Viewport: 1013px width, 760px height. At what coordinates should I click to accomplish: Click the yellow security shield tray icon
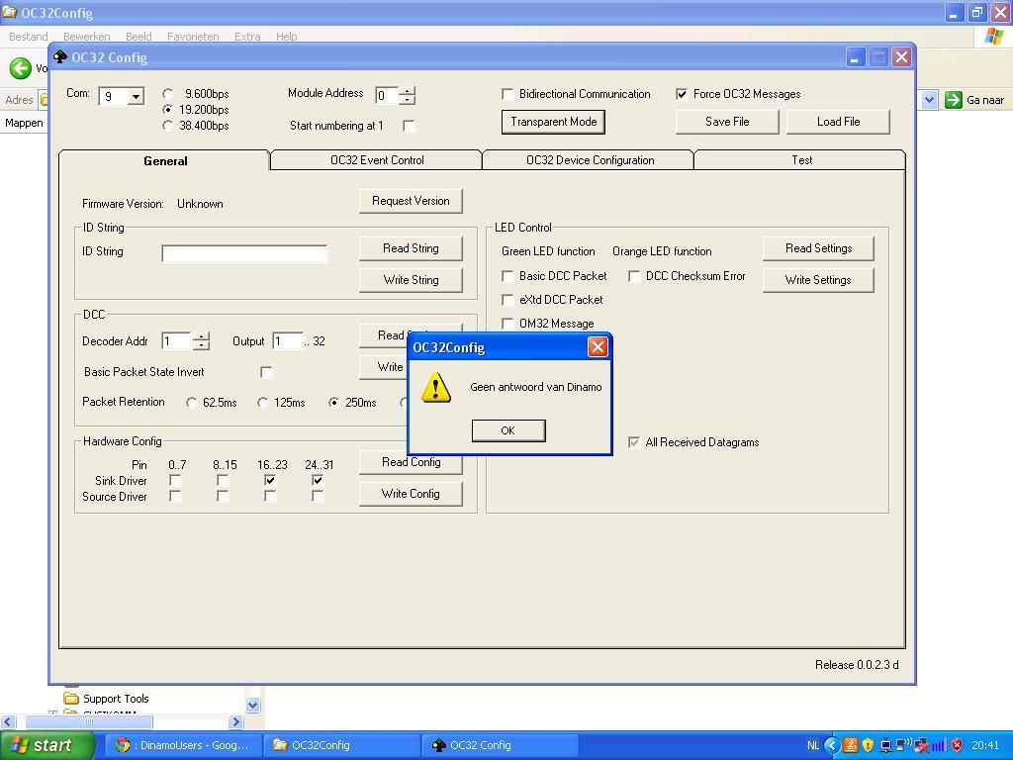pos(868,745)
